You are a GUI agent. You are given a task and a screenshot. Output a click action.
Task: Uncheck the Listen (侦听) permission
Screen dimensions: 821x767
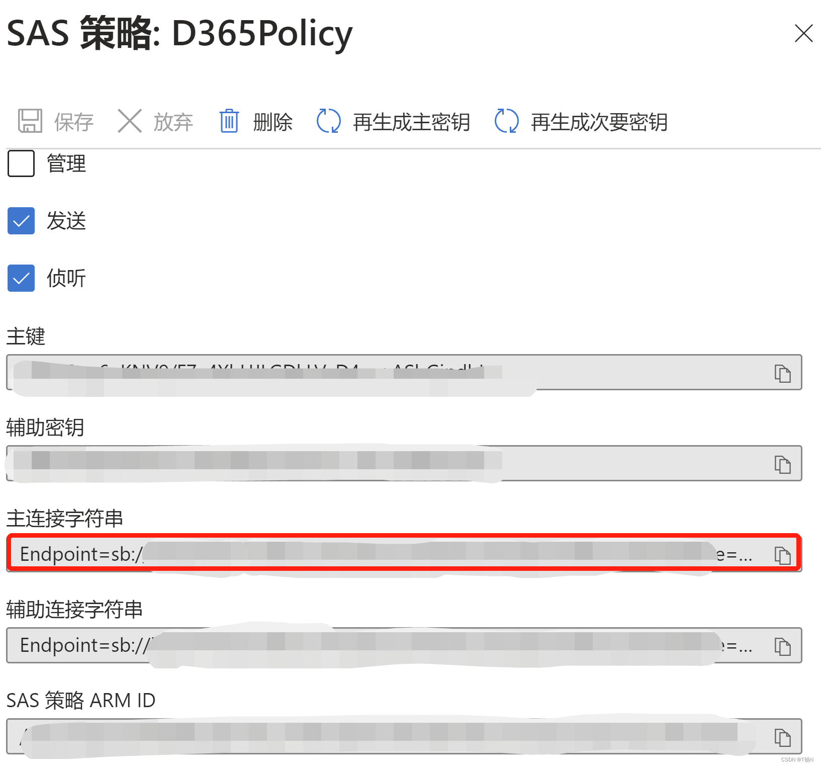point(21,278)
